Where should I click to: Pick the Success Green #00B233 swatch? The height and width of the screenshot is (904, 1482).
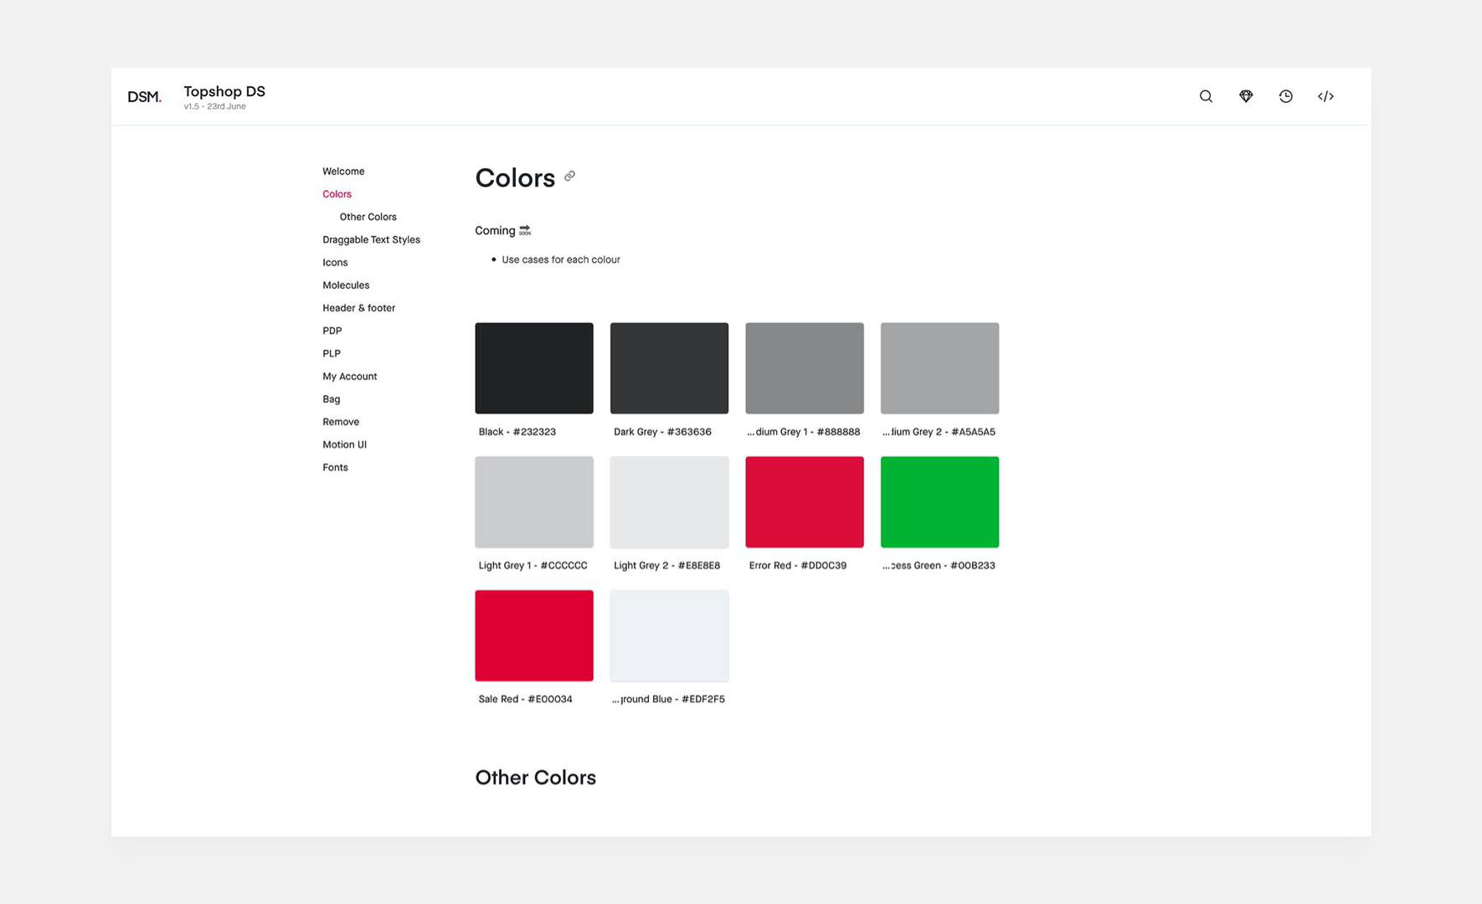(939, 502)
